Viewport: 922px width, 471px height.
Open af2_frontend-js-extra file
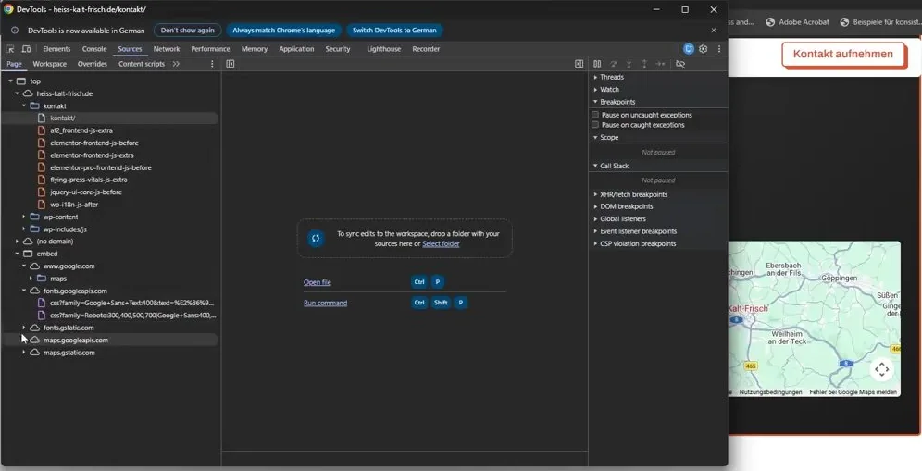[81, 130]
